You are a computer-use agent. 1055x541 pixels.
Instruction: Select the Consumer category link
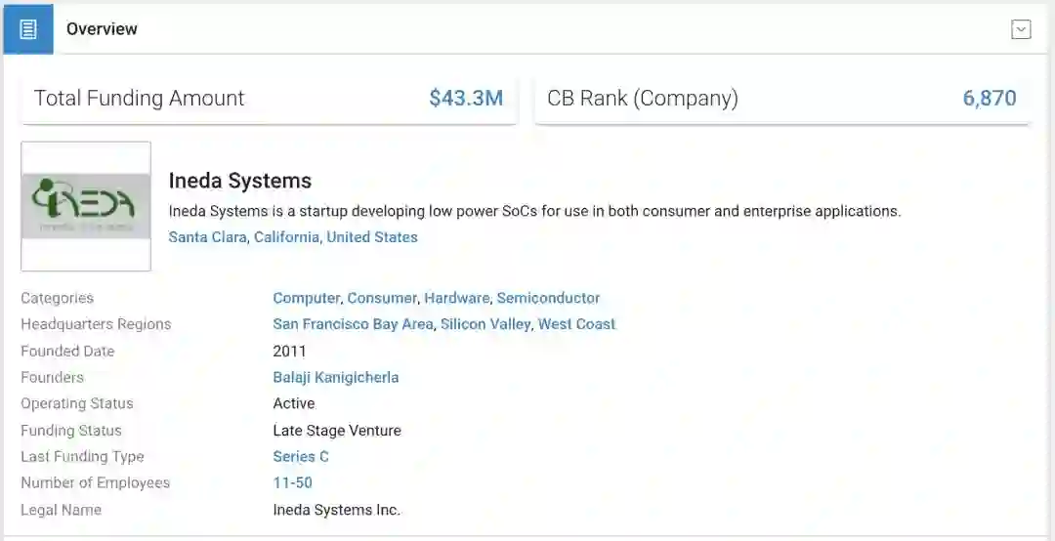382,298
